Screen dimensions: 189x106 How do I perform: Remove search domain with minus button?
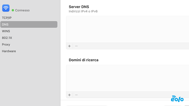tap(76, 95)
